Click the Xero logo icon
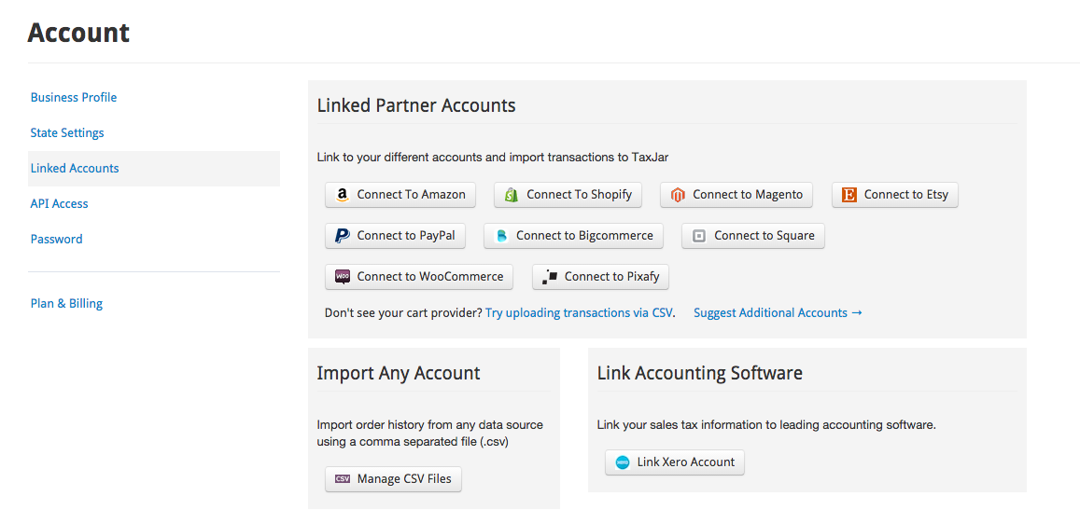The height and width of the screenshot is (524, 1080). [623, 462]
